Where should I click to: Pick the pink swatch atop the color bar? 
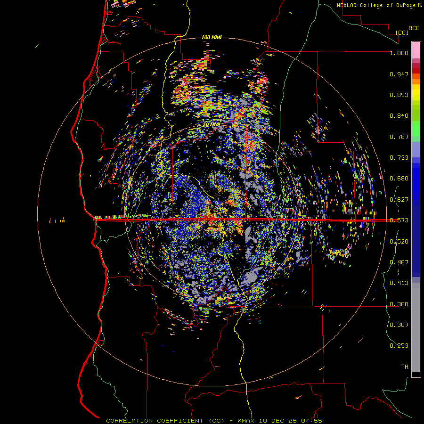[416, 50]
